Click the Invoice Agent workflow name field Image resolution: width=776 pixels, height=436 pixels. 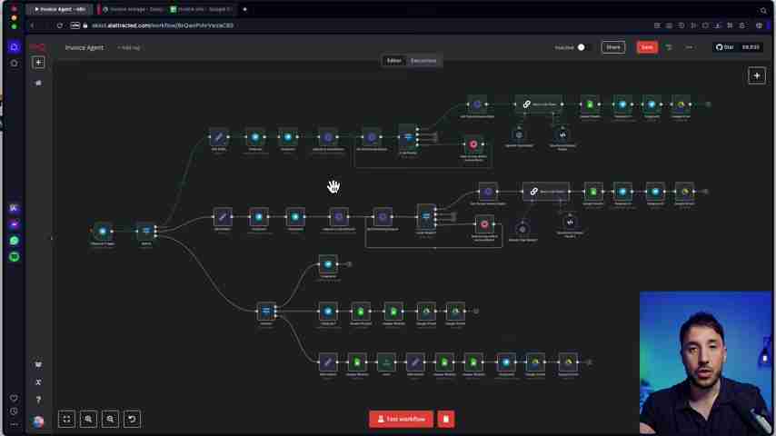pos(84,47)
